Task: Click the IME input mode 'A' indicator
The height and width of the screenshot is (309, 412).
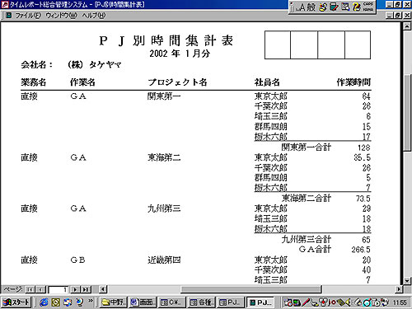Action: pyautogui.click(x=302, y=7)
